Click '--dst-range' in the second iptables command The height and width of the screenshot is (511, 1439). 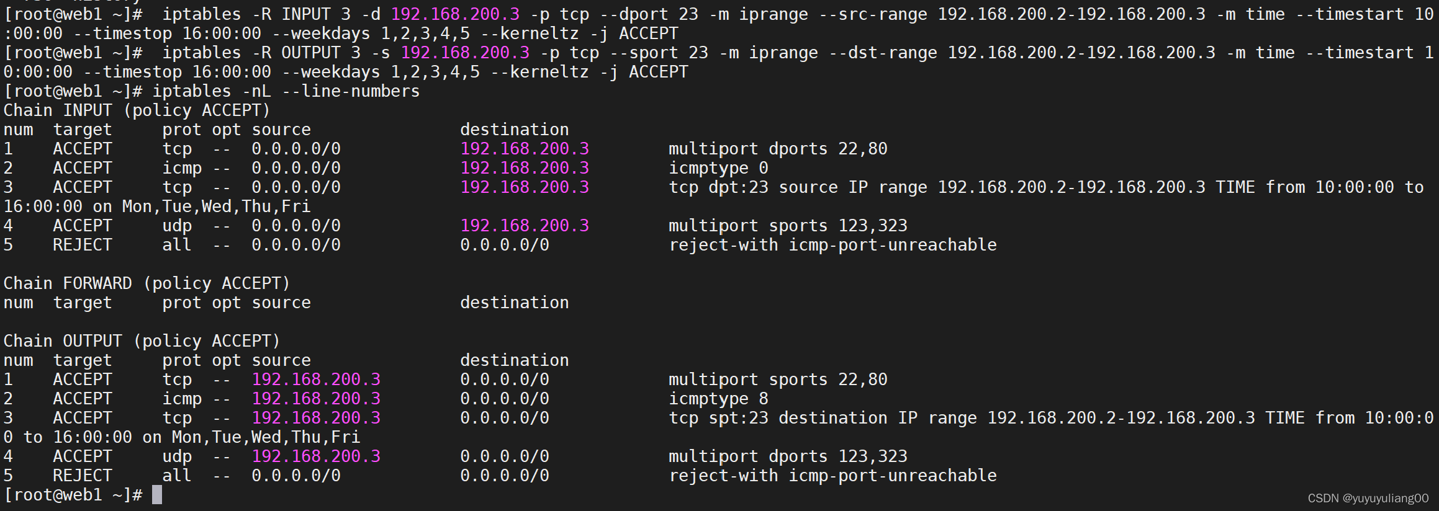[x=882, y=53]
